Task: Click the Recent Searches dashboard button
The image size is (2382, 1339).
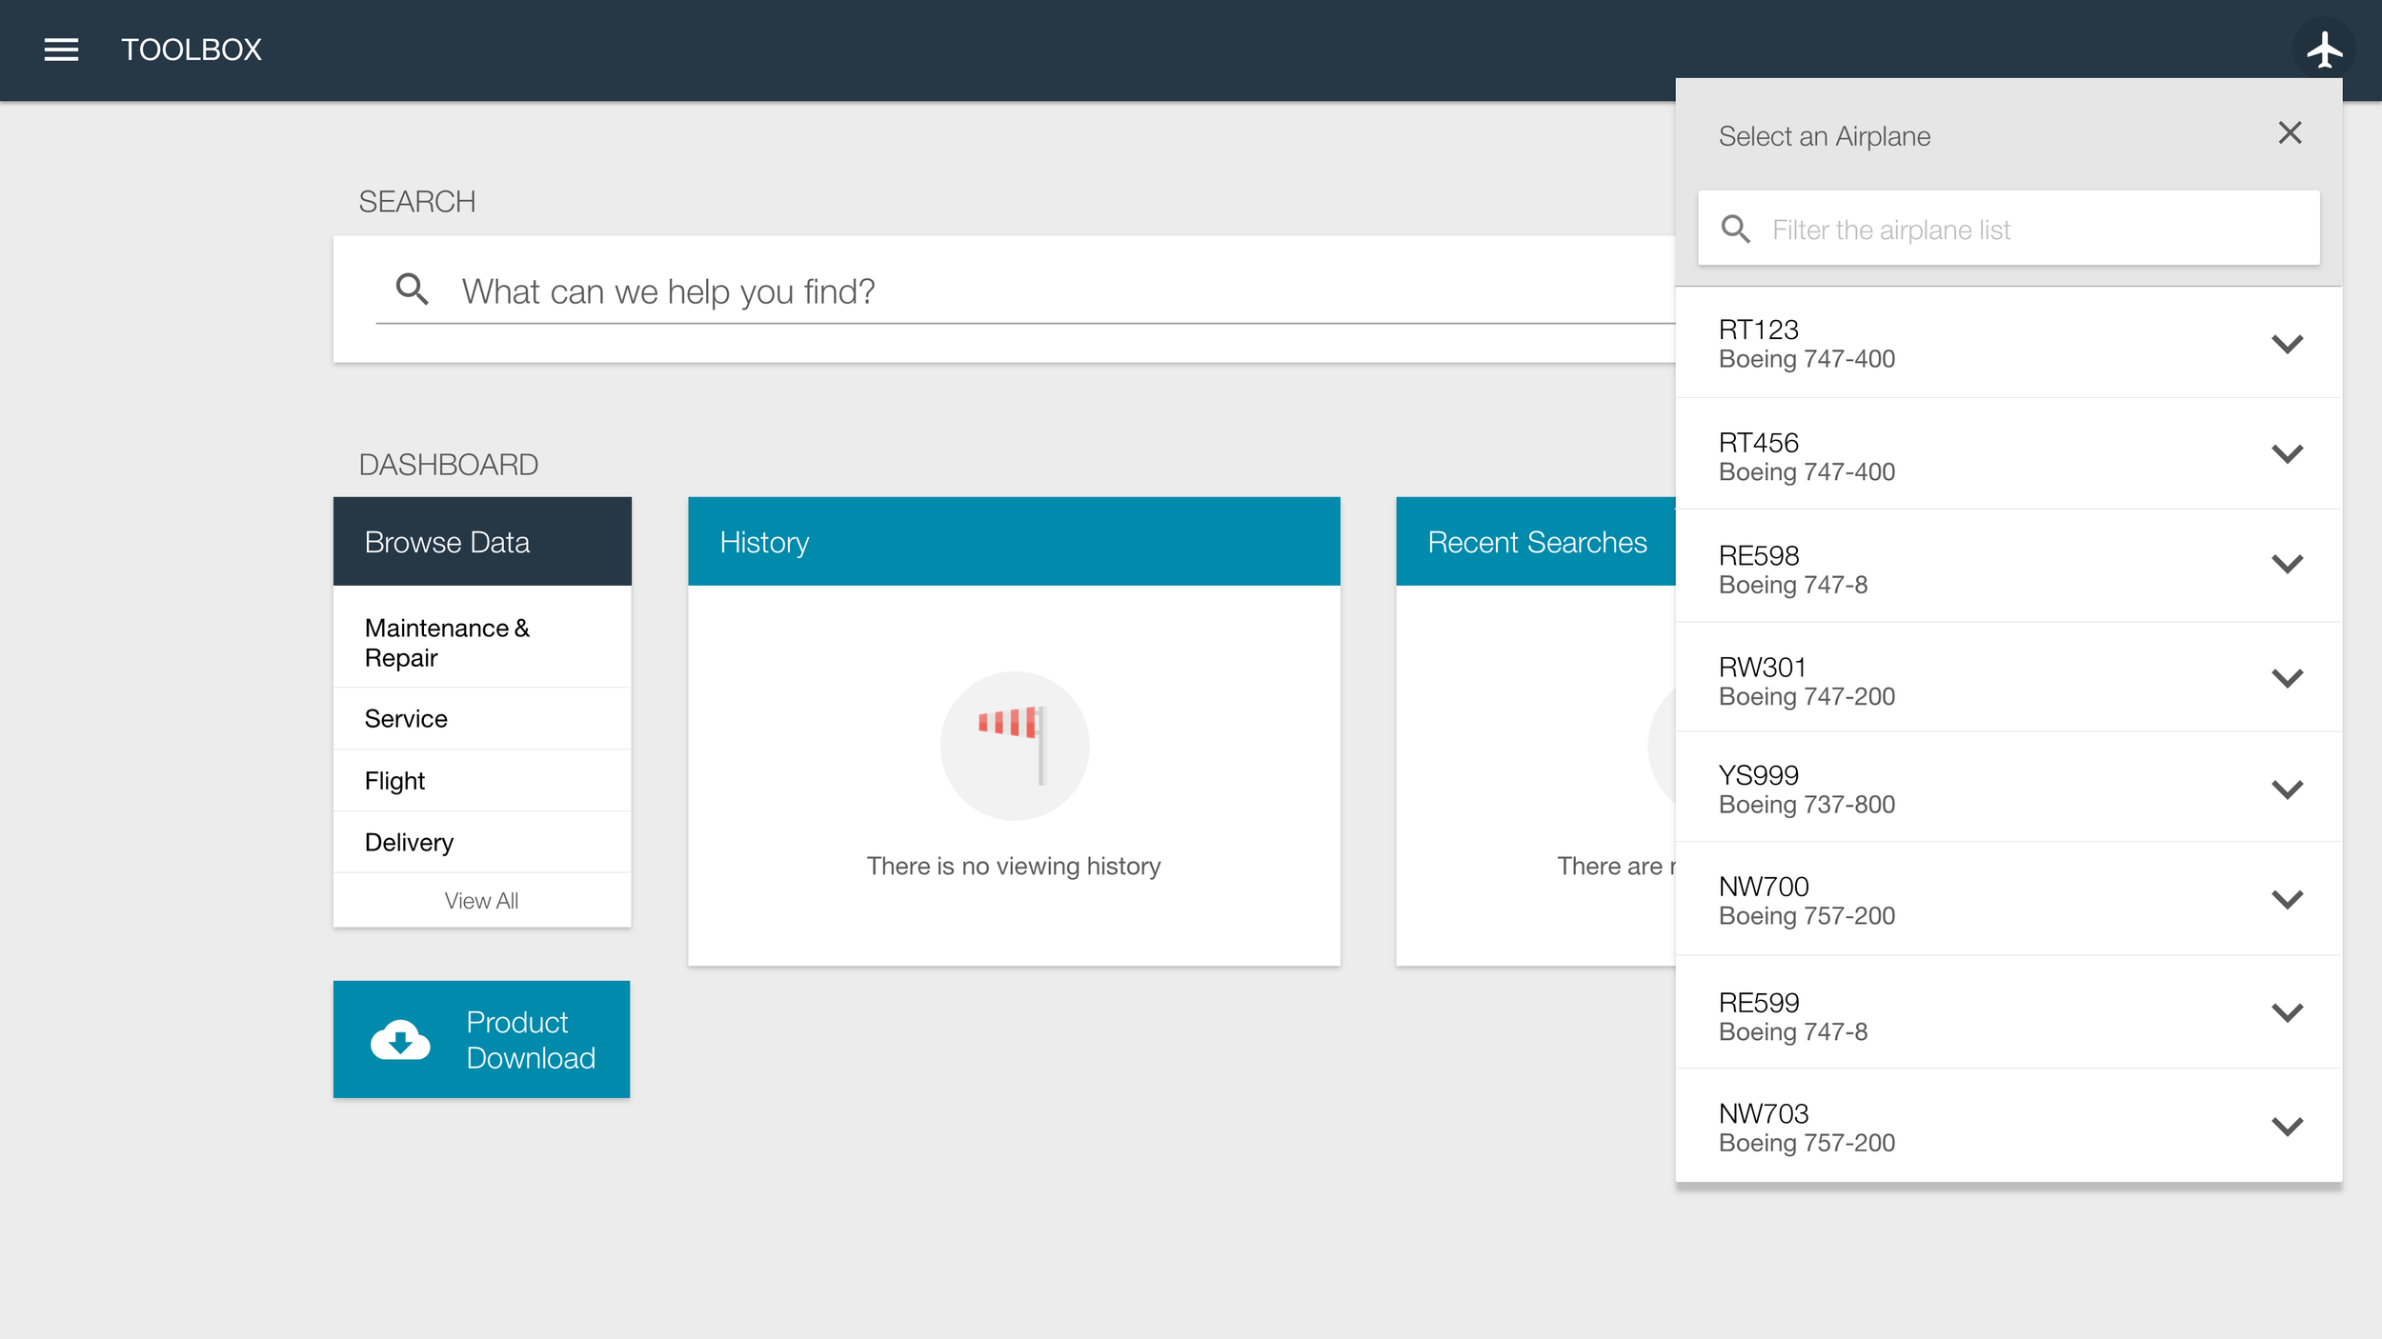Action: pos(1535,540)
